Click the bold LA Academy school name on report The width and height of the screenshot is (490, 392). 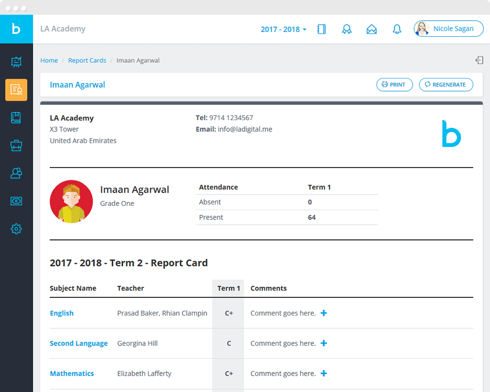[72, 118]
